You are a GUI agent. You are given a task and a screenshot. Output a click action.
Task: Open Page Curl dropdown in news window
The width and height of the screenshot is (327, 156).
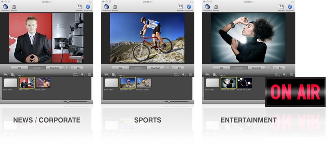[x=55, y=68]
